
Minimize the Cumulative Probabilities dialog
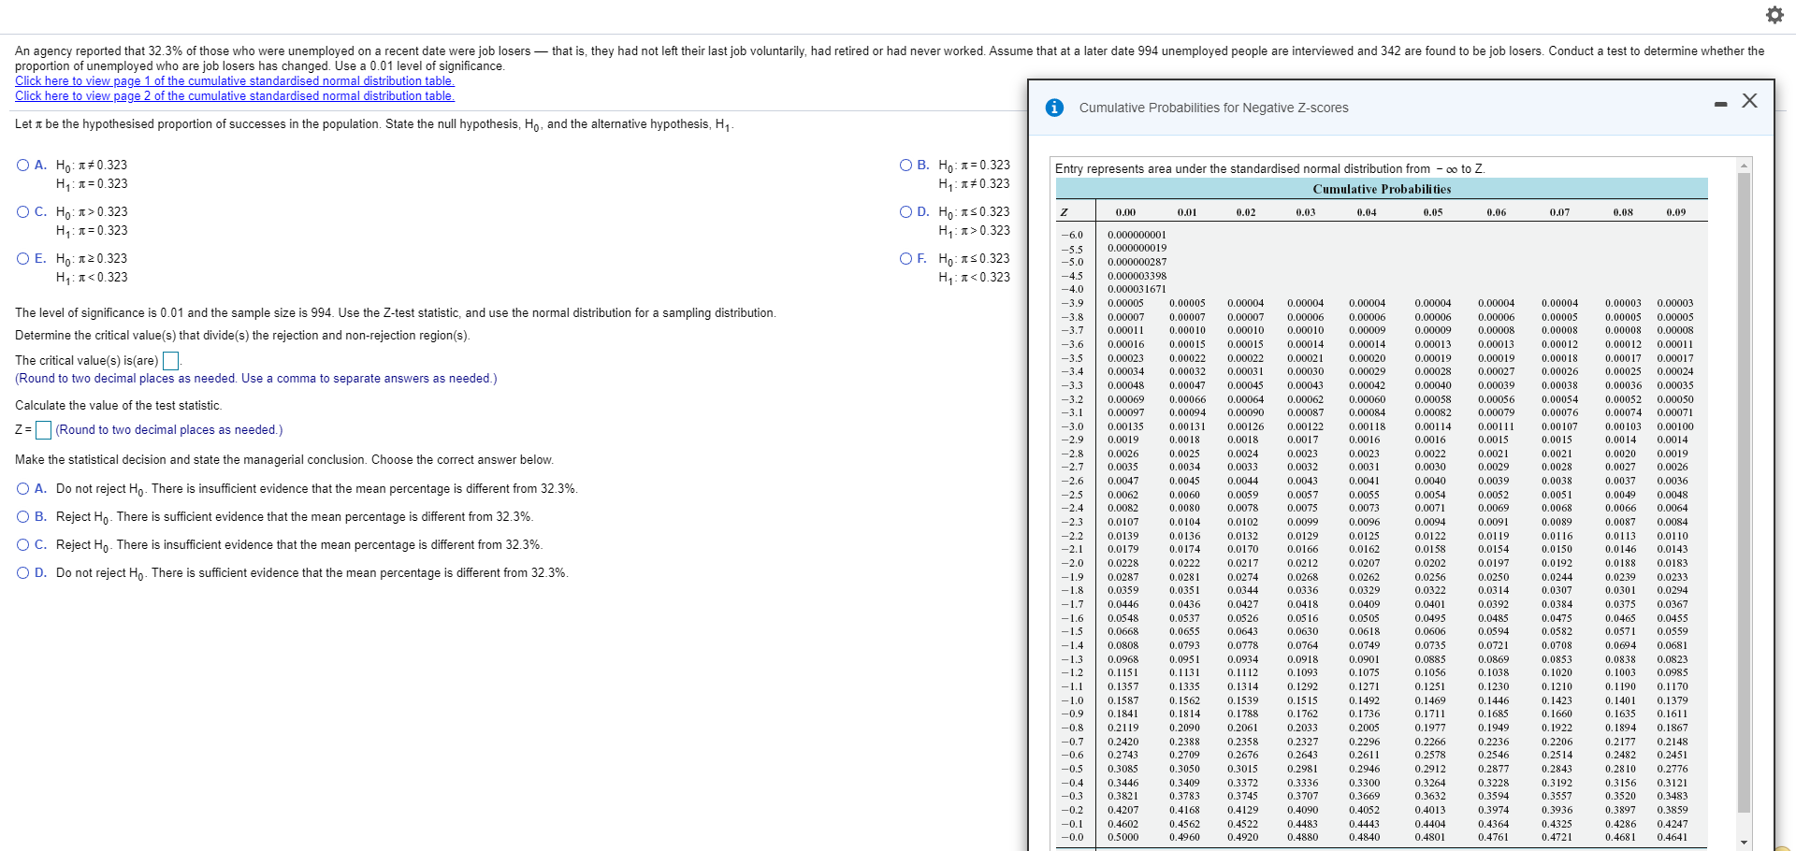click(1720, 103)
